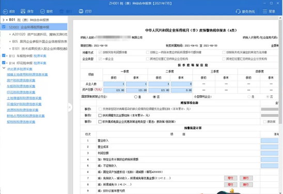The height and width of the screenshot is (194, 283).
Task: Open 城镇土地使用税税源信息采集 link
Action: [27, 75]
